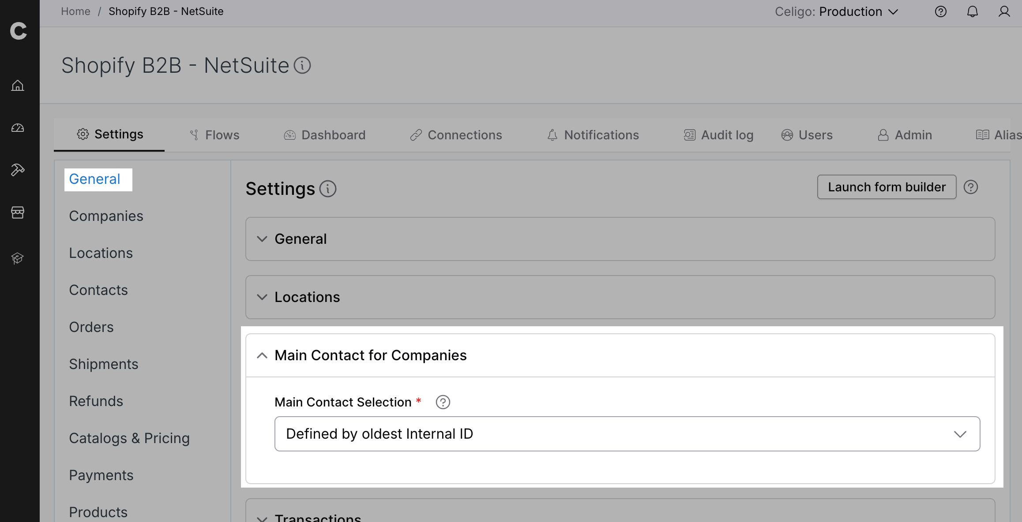The image size is (1022, 522).
Task: Select Payments in settings side menu
Action: (101, 475)
